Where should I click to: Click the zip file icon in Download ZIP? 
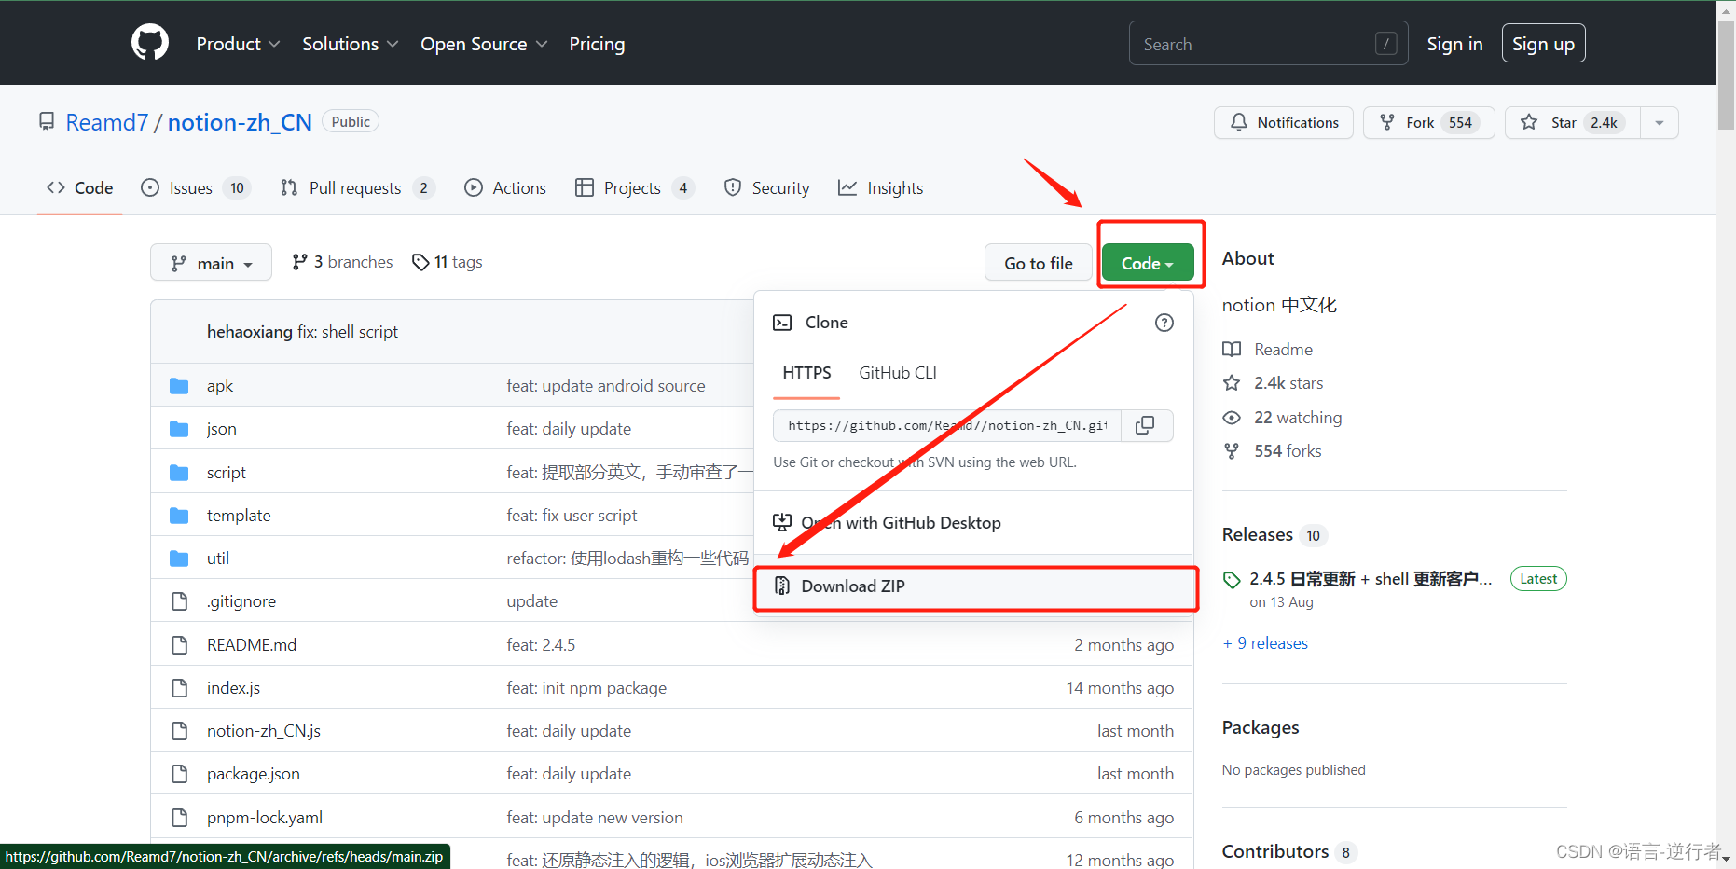(x=782, y=586)
